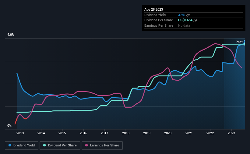The image size is (250, 154).
Task: Click the pink Earnings Per Share dot
Action: (86, 145)
